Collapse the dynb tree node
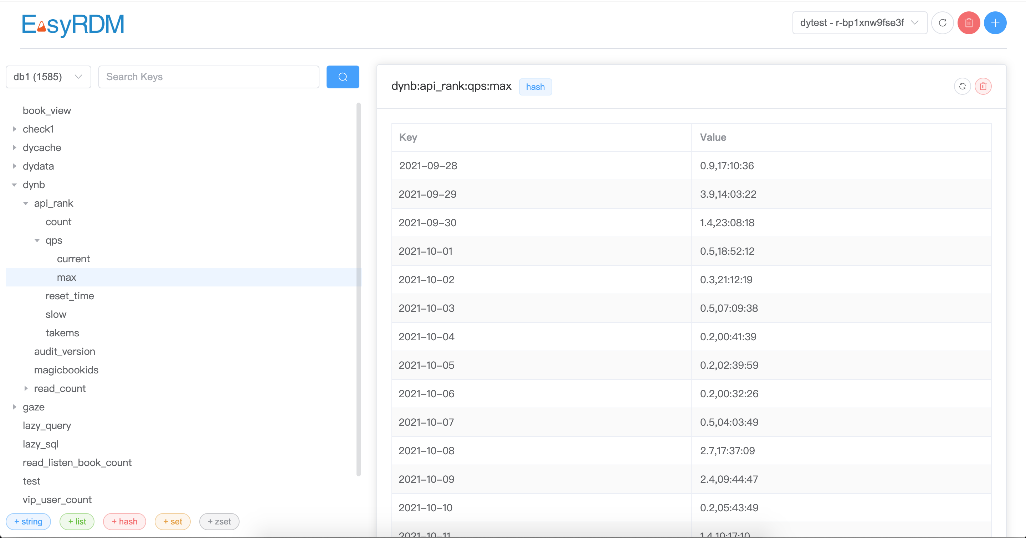1026x538 pixels. click(15, 185)
